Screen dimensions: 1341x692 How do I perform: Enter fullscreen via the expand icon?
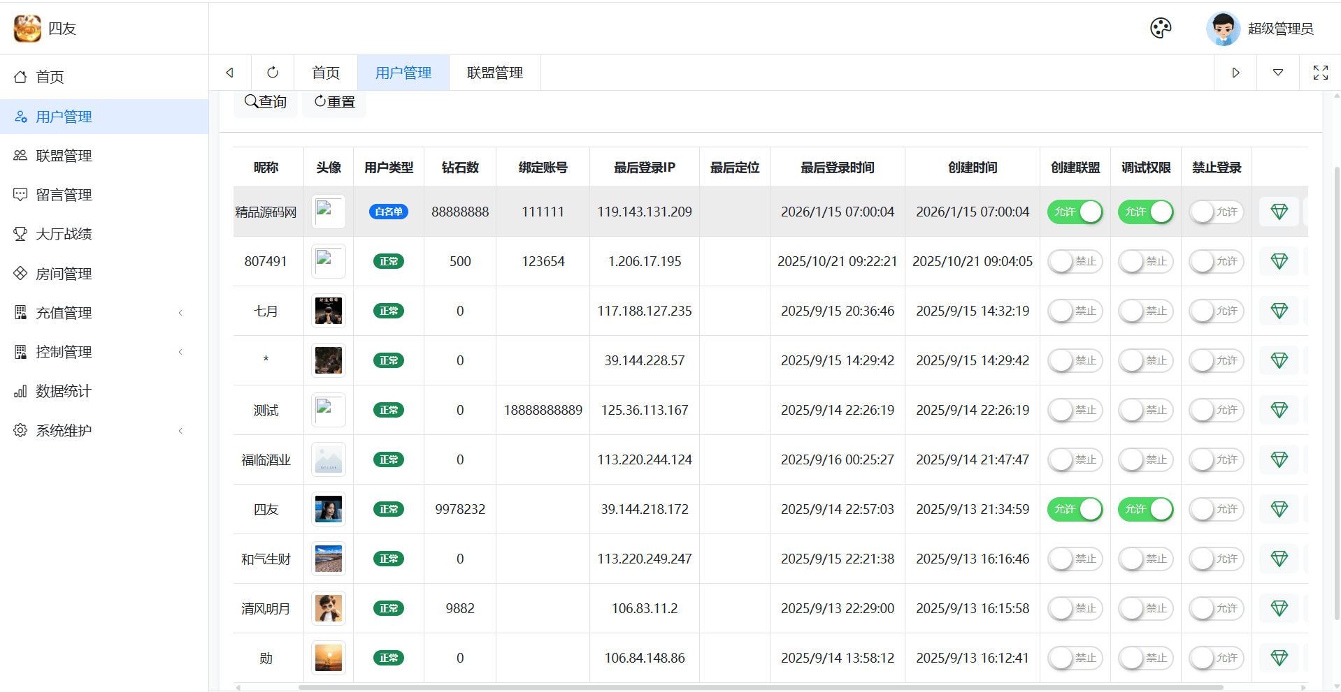(x=1320, y=73)
